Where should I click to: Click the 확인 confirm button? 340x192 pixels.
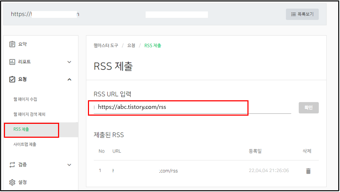pos(309,108)
